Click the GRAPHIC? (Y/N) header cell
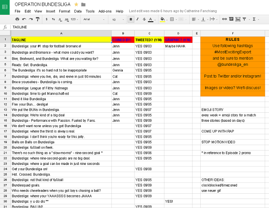The width and height of the screenshot is (269, 208). (178, 40)
